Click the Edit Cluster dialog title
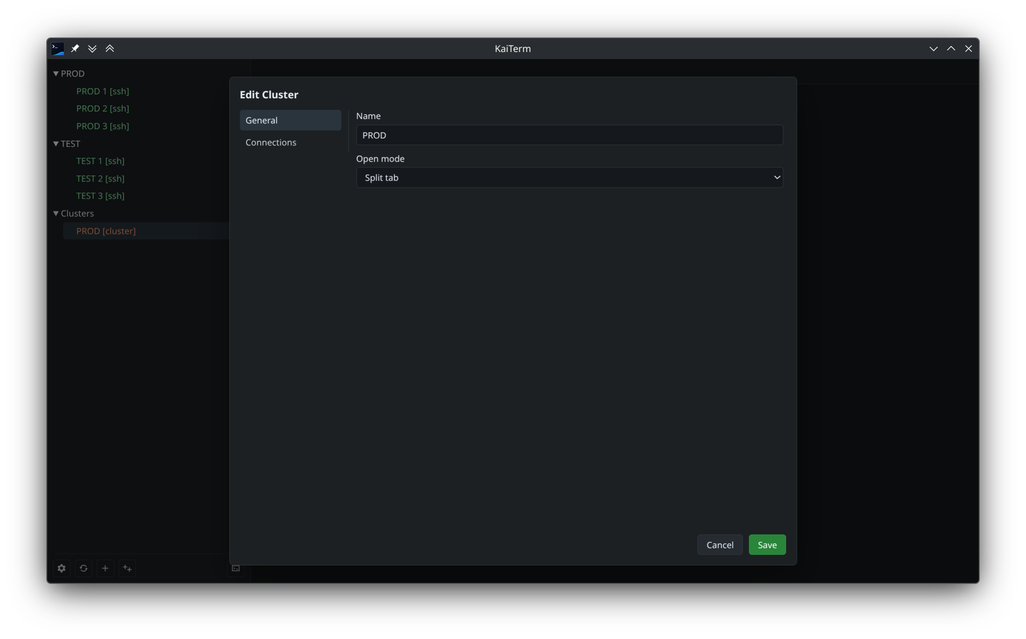This screenshot has width=1026, height=639. (x=269, y=94)
